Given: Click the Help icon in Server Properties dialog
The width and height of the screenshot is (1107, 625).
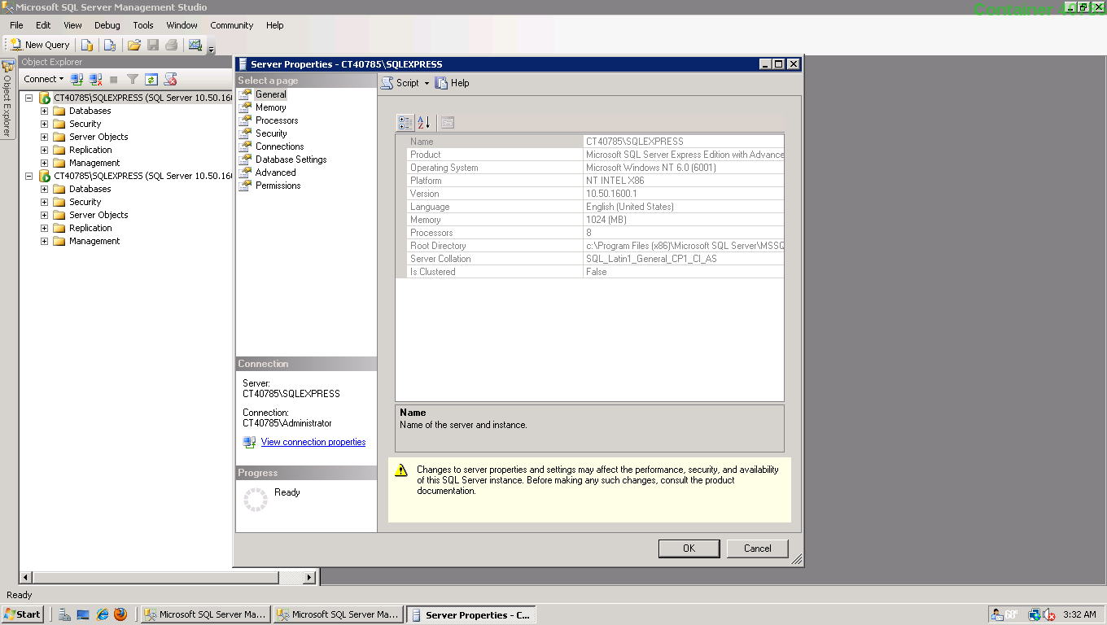Looking at the screenshot, I should click(x=453, y=83).
